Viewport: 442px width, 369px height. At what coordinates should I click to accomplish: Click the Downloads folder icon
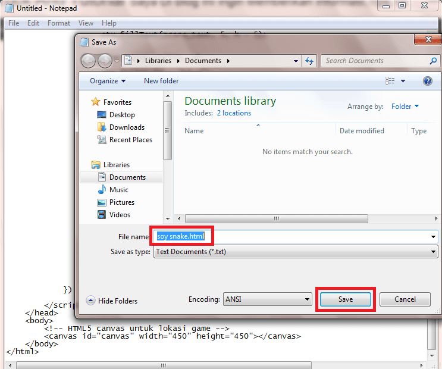click(102, 127)
